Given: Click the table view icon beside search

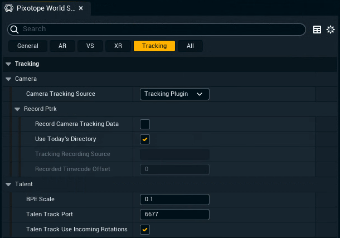Looking at the screenshot, I should [317, 30].
